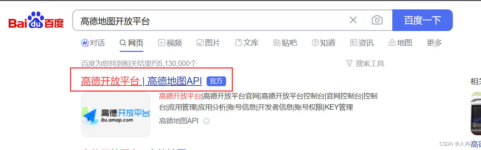Open the 地图 tab
The height and width of the screenshot is (150, 481).
click(400, 43)
